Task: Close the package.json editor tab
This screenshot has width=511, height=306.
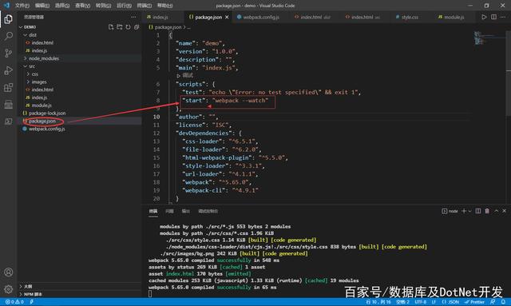Action: (227, 18)
